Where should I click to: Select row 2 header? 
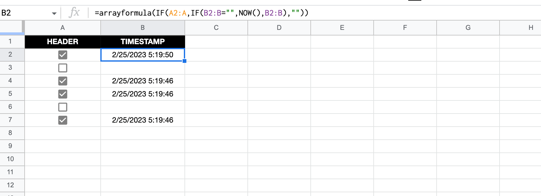[12, 55]
